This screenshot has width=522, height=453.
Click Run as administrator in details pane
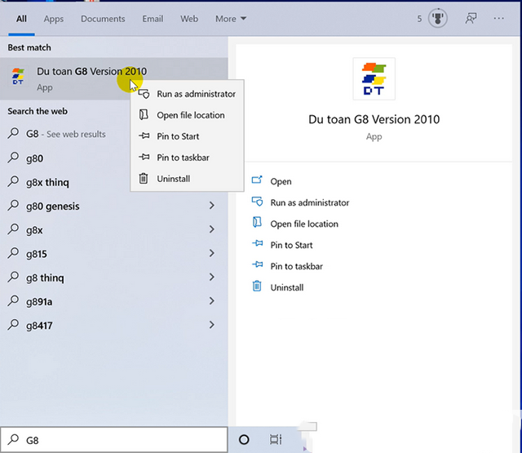(x=310, y=202)
